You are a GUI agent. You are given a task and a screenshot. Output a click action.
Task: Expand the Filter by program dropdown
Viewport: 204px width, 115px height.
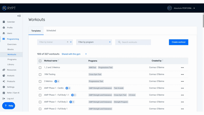click(x=94, y=42)
